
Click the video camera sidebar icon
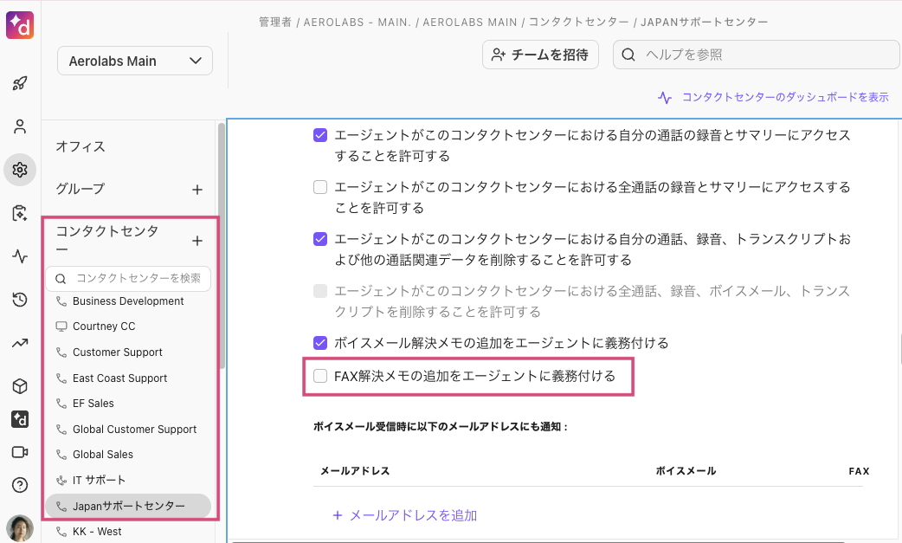tap(20, 452)
